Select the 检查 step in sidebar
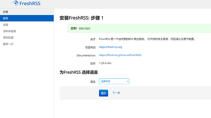 pos(27,25)
